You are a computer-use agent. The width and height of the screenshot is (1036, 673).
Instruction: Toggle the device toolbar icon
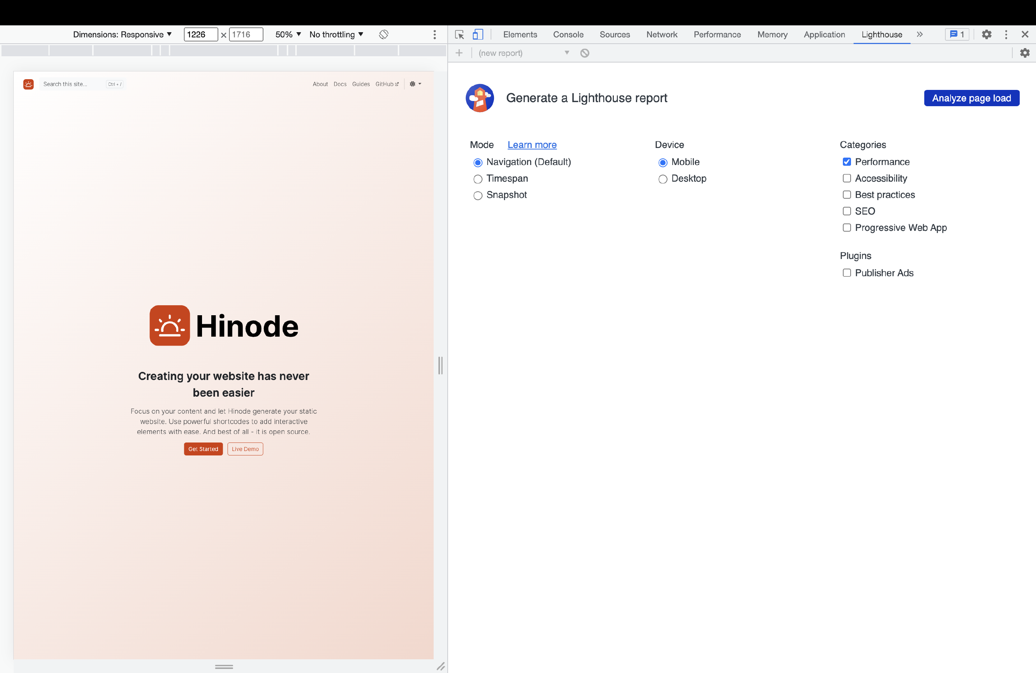click(x=478, y=34)
